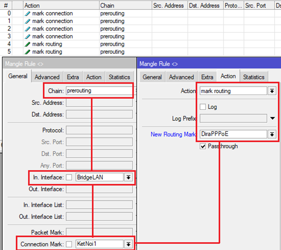Open Statistics tab in right dialog
Screen dimensions: 281x250
click(x=254, y=77)
